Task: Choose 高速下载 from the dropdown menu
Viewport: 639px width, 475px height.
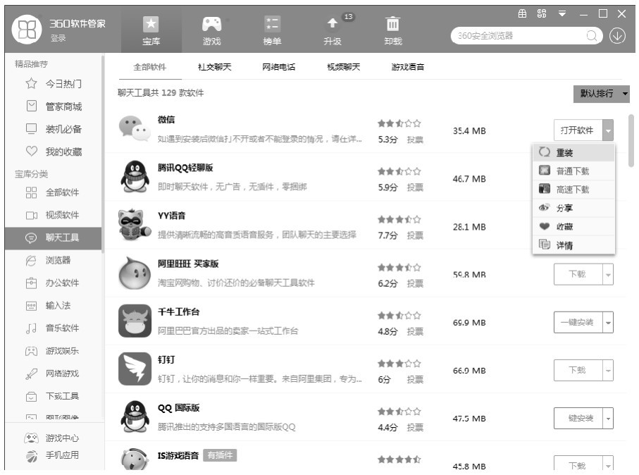Action: pyautogui.click(x=573, y=190)
